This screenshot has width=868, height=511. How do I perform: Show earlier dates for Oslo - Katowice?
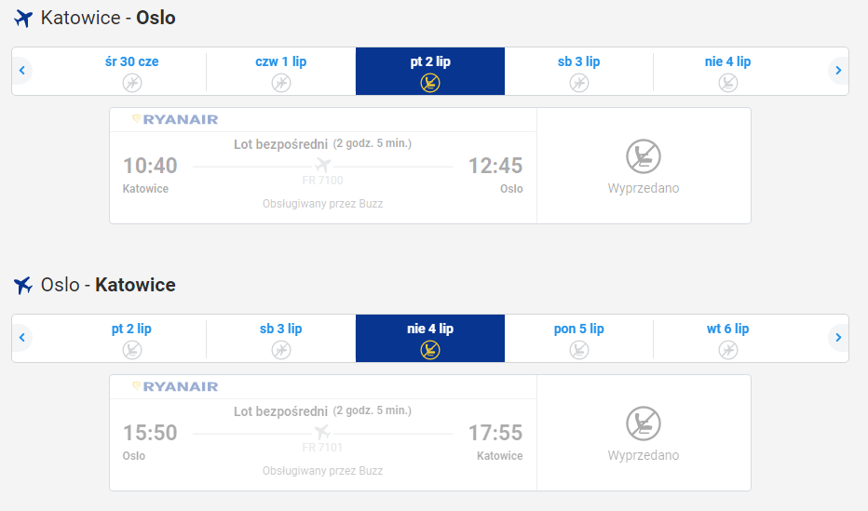[22, 337]
